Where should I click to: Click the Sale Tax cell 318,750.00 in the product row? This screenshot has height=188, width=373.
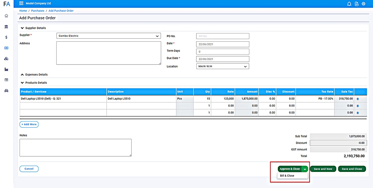(x=344, y=99)
